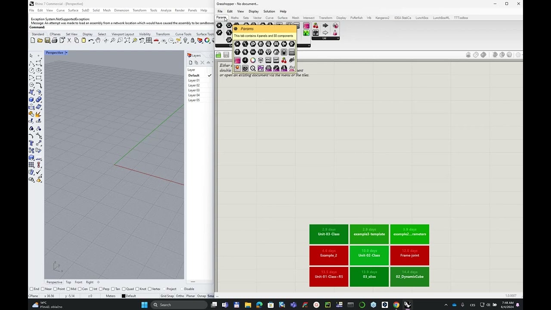
Task: Click the purple Pr component in Params popup
Action: pyautogui.click(x=261, y=68)
